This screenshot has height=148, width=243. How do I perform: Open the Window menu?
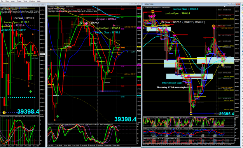32,1
